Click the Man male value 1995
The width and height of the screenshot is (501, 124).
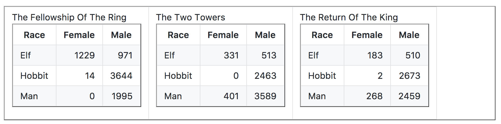[122, 96]
